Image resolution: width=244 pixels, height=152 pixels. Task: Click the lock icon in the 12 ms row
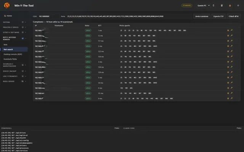228,36
